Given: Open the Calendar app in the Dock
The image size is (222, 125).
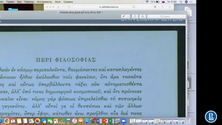Looking at the screenshot, I should click(13, 121).
